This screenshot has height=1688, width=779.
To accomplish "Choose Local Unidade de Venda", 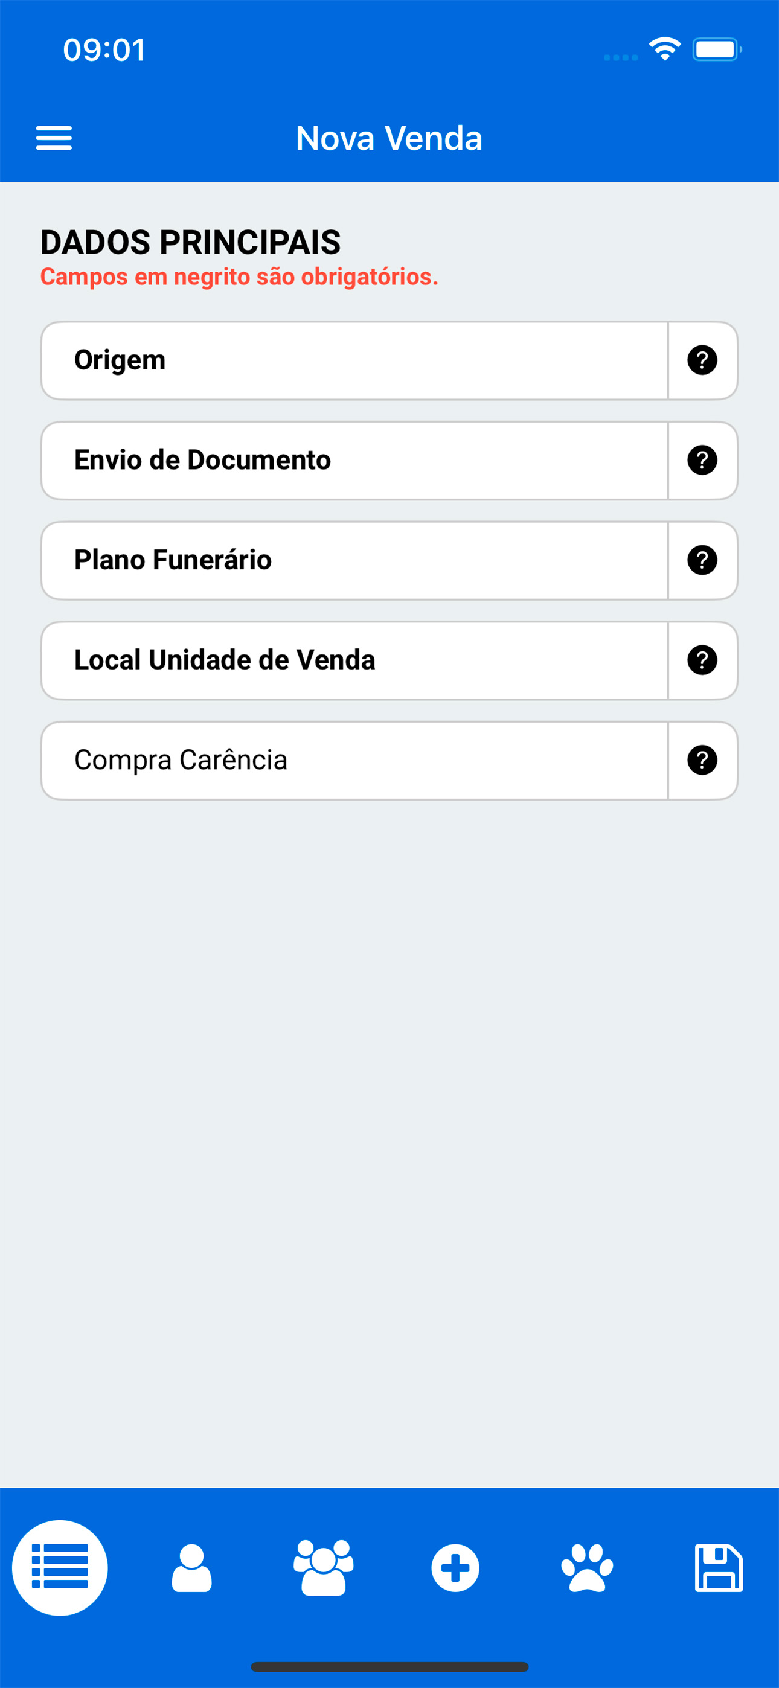I will (x=354, y=660).
